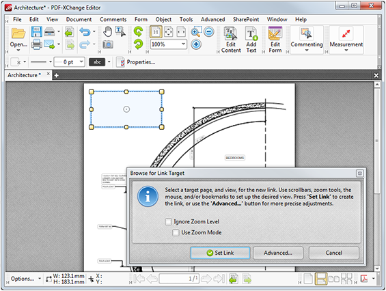386x291 pixels.
Task: Open the SharePoint menu
Action: tap(246, 19)
